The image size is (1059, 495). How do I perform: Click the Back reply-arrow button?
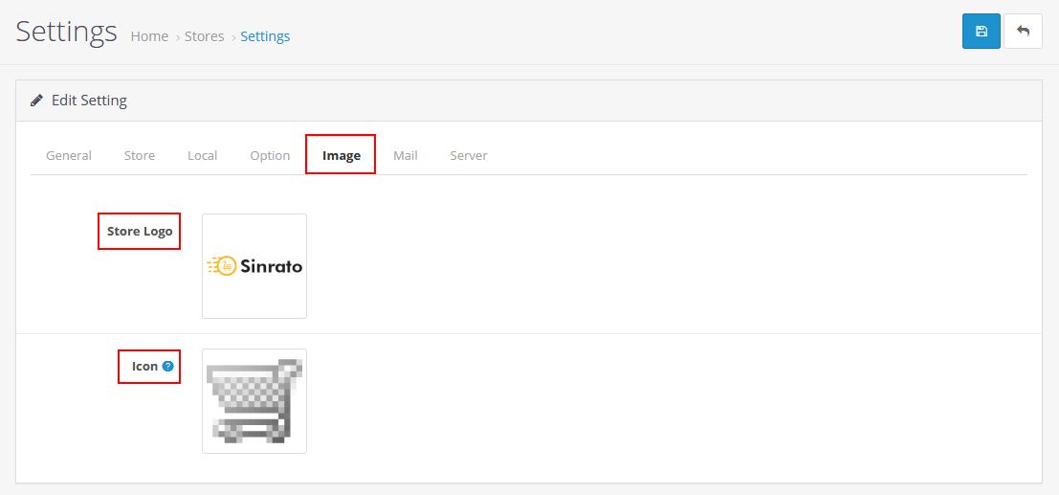(x=1023, y=31)
